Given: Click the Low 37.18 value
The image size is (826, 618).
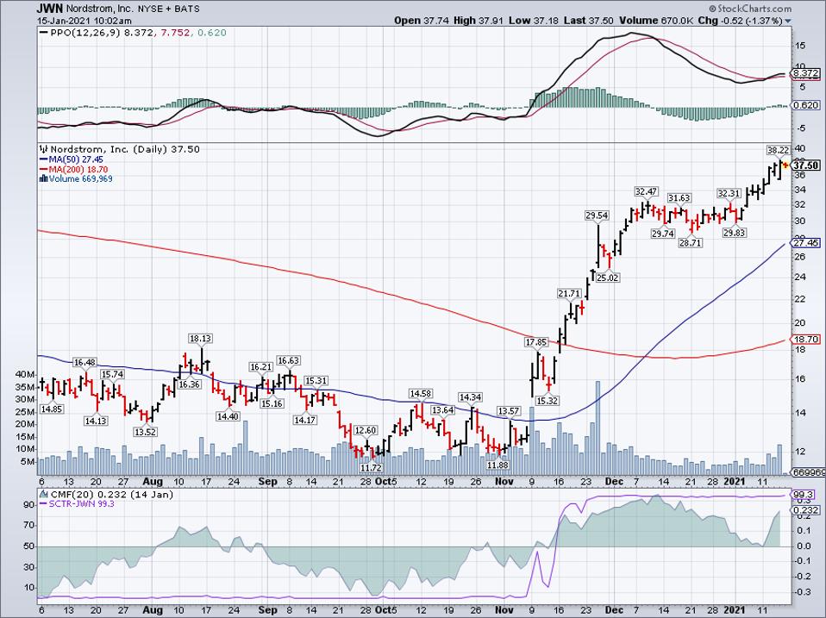Looking at the screenshot, I should tap(533, 21).
